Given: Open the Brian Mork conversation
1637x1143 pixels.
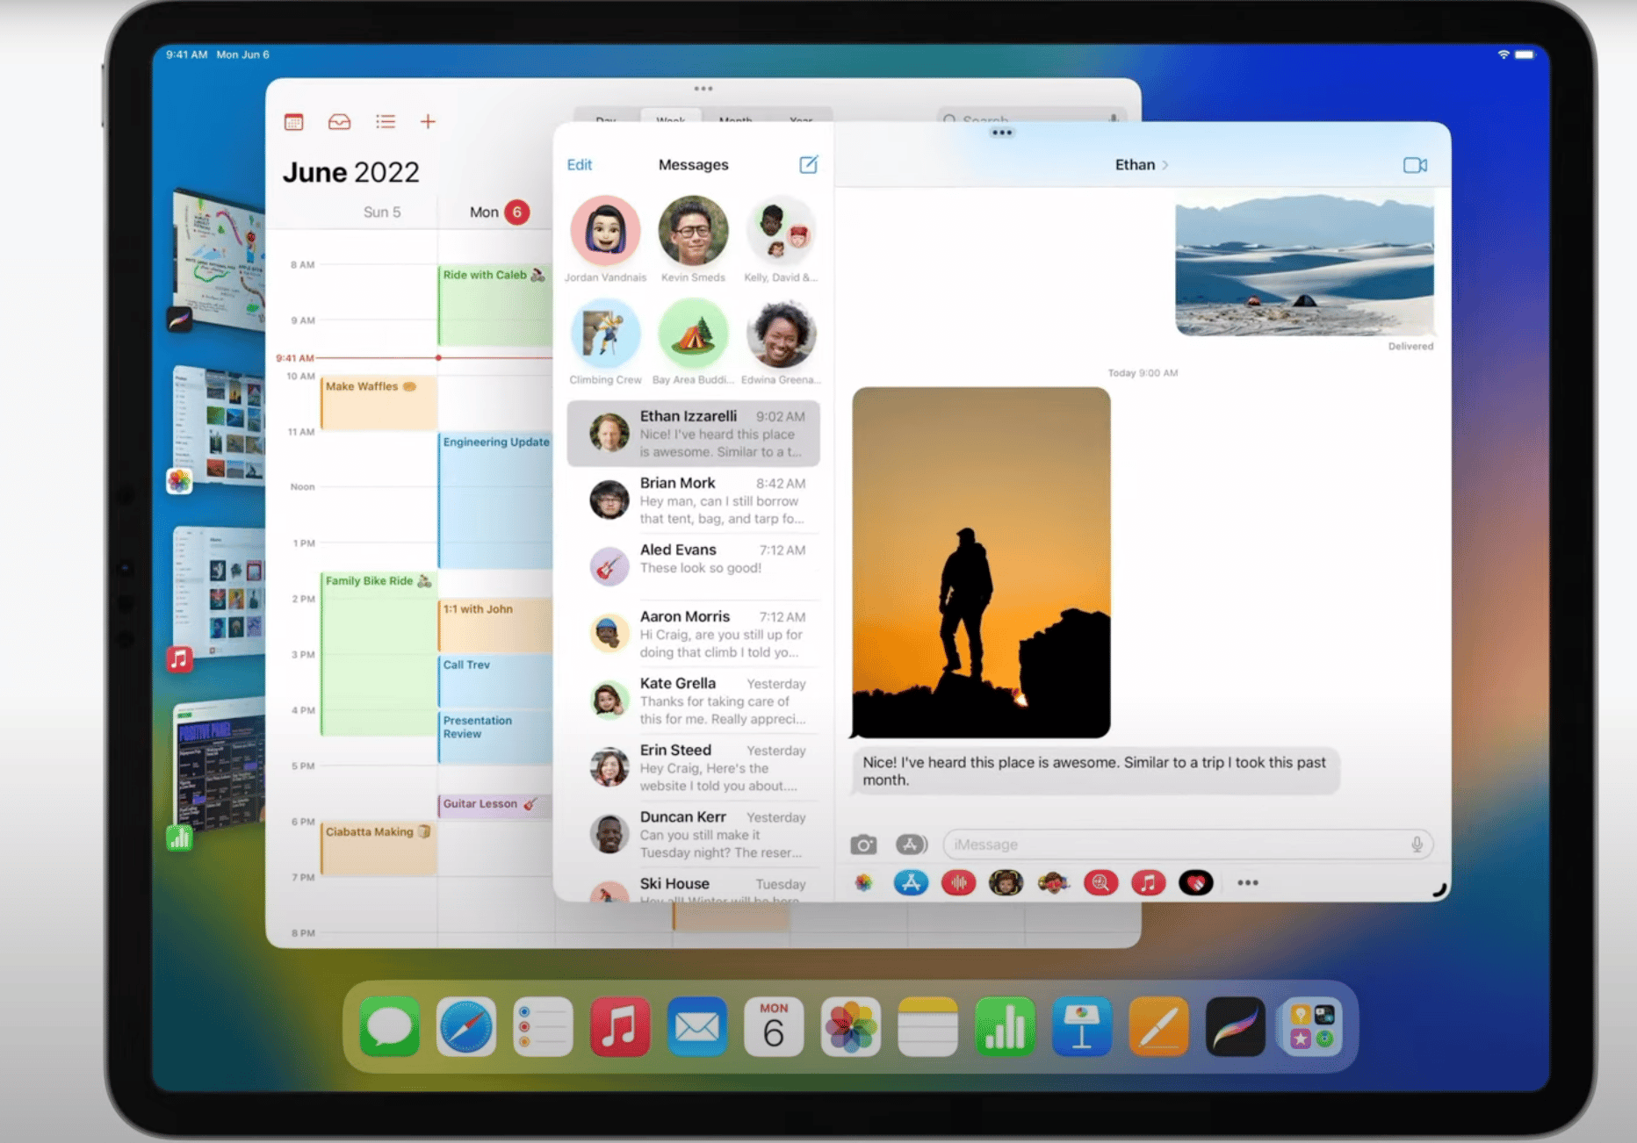Looking at the screenshot, I should 694,500.
